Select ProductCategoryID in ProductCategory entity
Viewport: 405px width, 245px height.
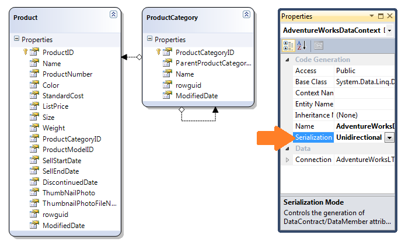click(x=205, y=53)
